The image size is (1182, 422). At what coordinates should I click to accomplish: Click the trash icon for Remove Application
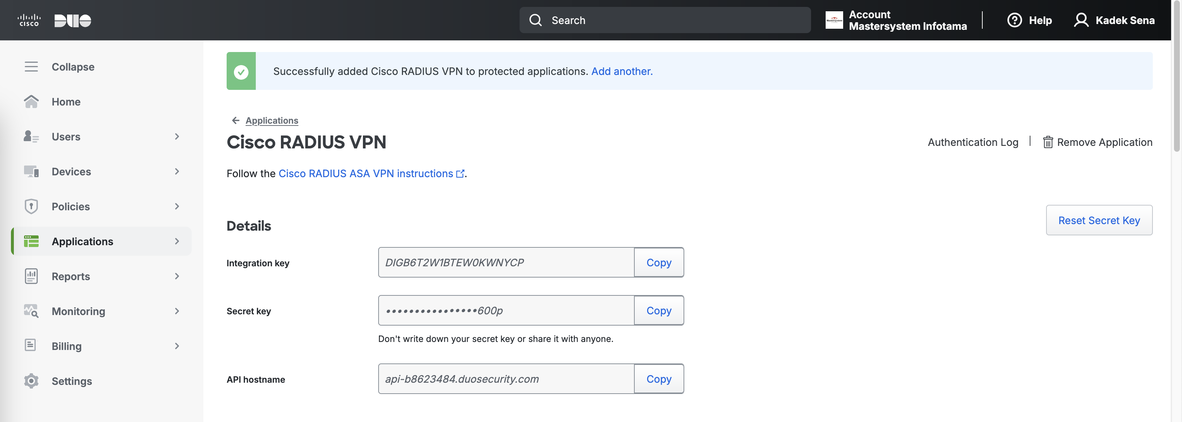1048,143
